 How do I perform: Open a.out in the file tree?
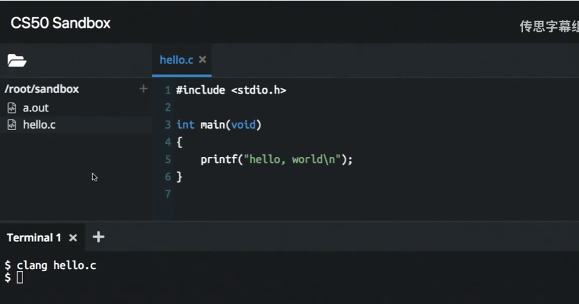36,108
